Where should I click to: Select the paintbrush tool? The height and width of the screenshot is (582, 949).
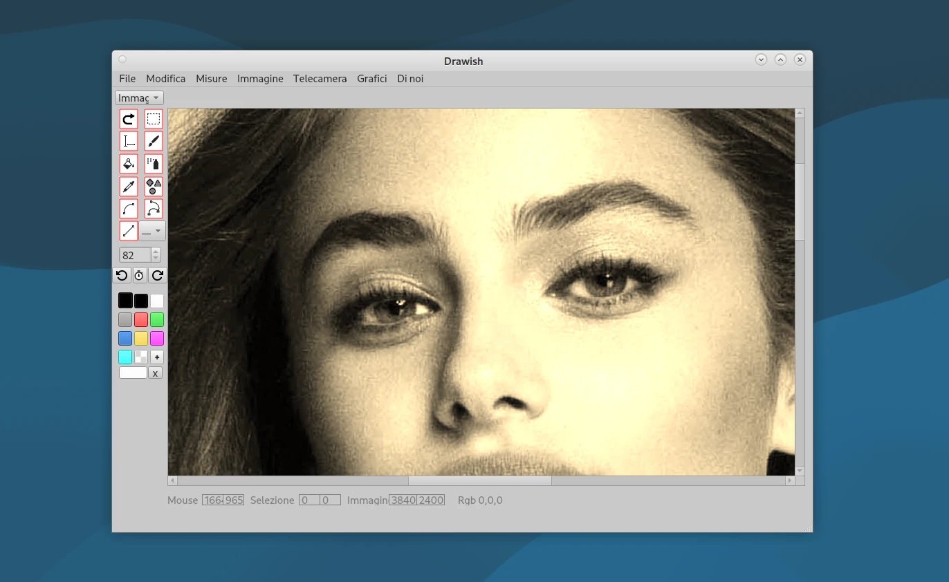(x=154, y=141)
